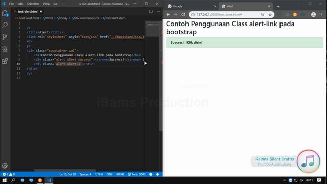This screenshot has height=184, width=327.
Task: Expand hidden menus with ellipsis in menu bar
Action: (x=63, y=4)
